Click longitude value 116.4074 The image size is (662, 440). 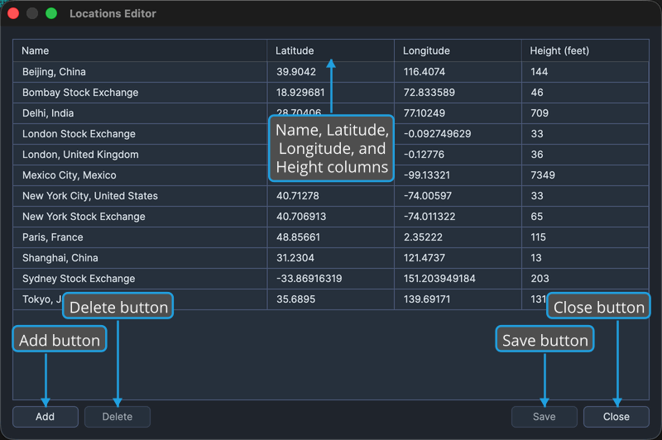(425, 72)
